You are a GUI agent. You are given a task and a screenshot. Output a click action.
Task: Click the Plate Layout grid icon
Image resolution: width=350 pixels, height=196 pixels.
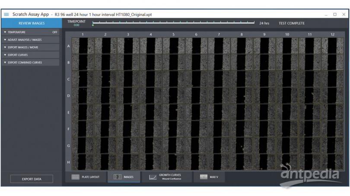pyautogui.click(x=76, y=177)
